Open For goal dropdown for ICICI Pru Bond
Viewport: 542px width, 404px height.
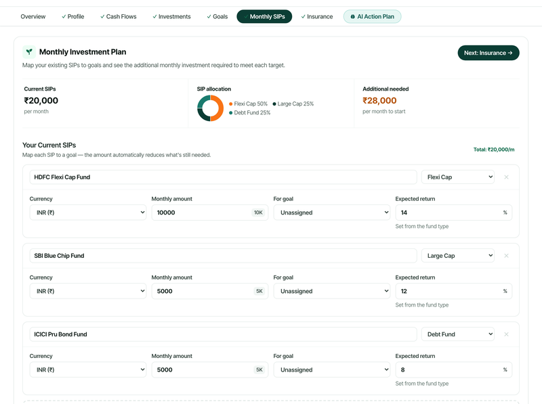coord(332,369)
